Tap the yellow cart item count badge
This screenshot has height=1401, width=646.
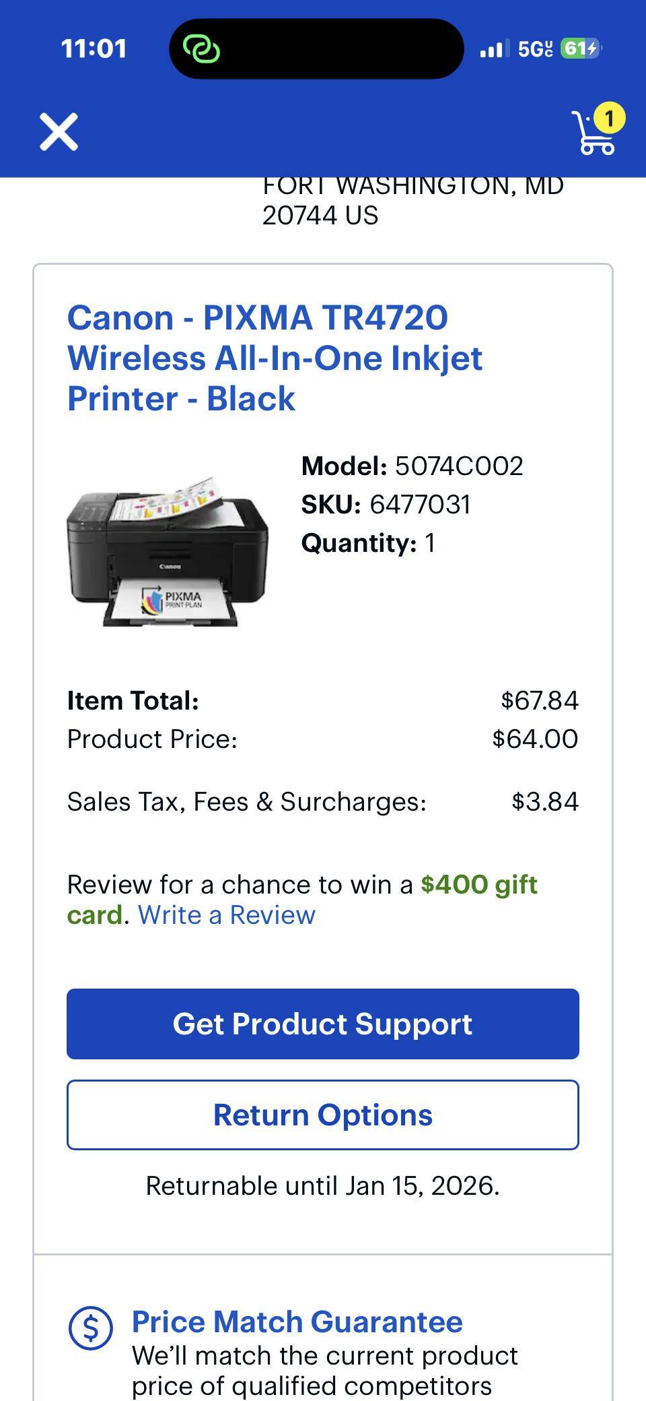(609, 119)
